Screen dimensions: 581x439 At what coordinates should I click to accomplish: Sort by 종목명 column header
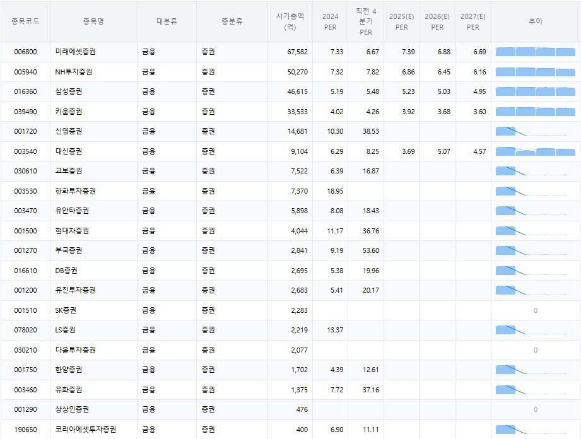point(93,21)
